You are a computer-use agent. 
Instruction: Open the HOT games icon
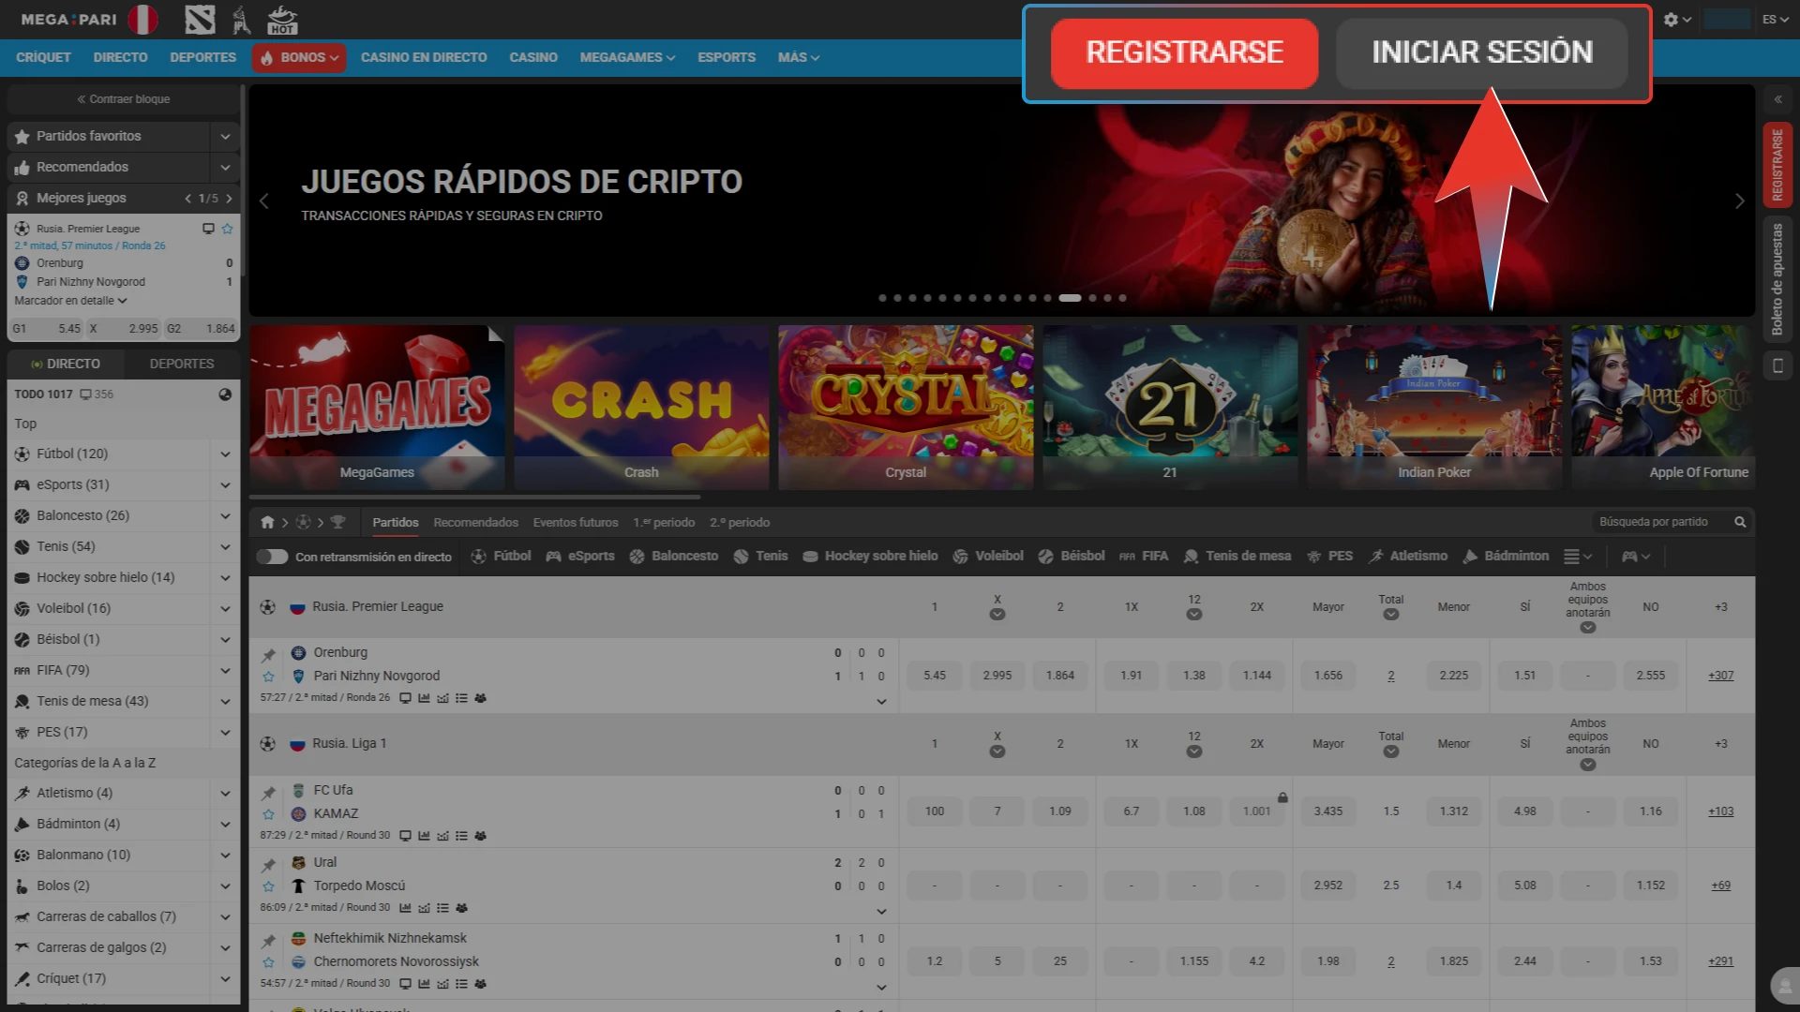pyautogui.click(x=281, y=19)
